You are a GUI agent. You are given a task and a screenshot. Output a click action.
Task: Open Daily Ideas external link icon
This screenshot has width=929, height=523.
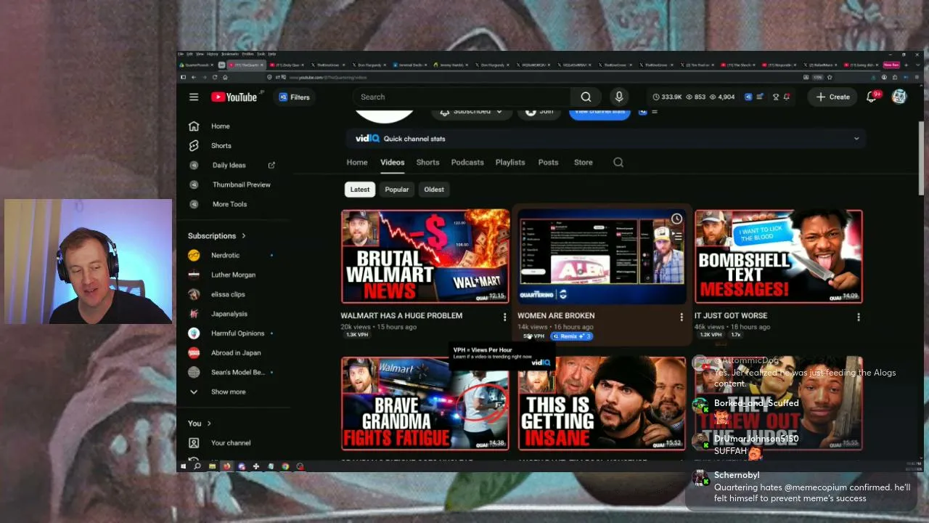271,166
